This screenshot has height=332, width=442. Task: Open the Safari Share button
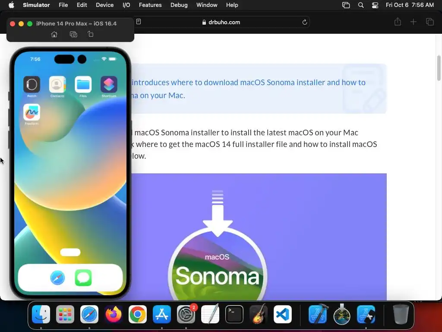point(398,22)
